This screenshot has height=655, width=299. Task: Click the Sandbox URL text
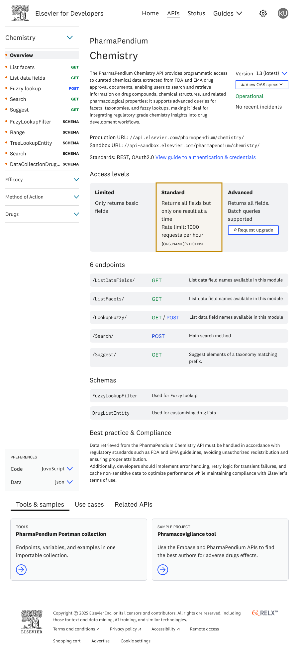coord(175,145)
